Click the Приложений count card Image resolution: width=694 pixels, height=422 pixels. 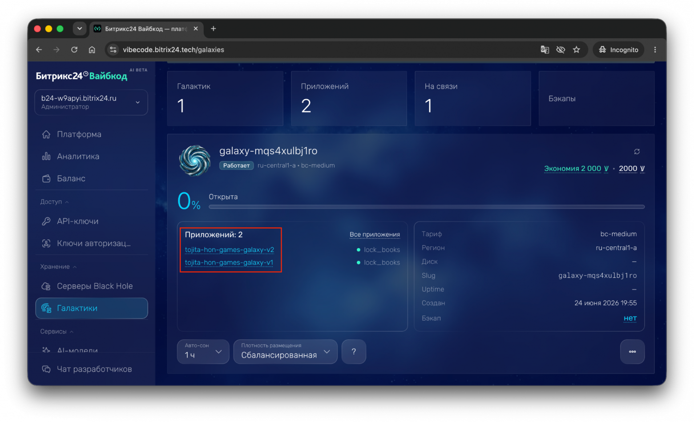click(x=349, y=98)
